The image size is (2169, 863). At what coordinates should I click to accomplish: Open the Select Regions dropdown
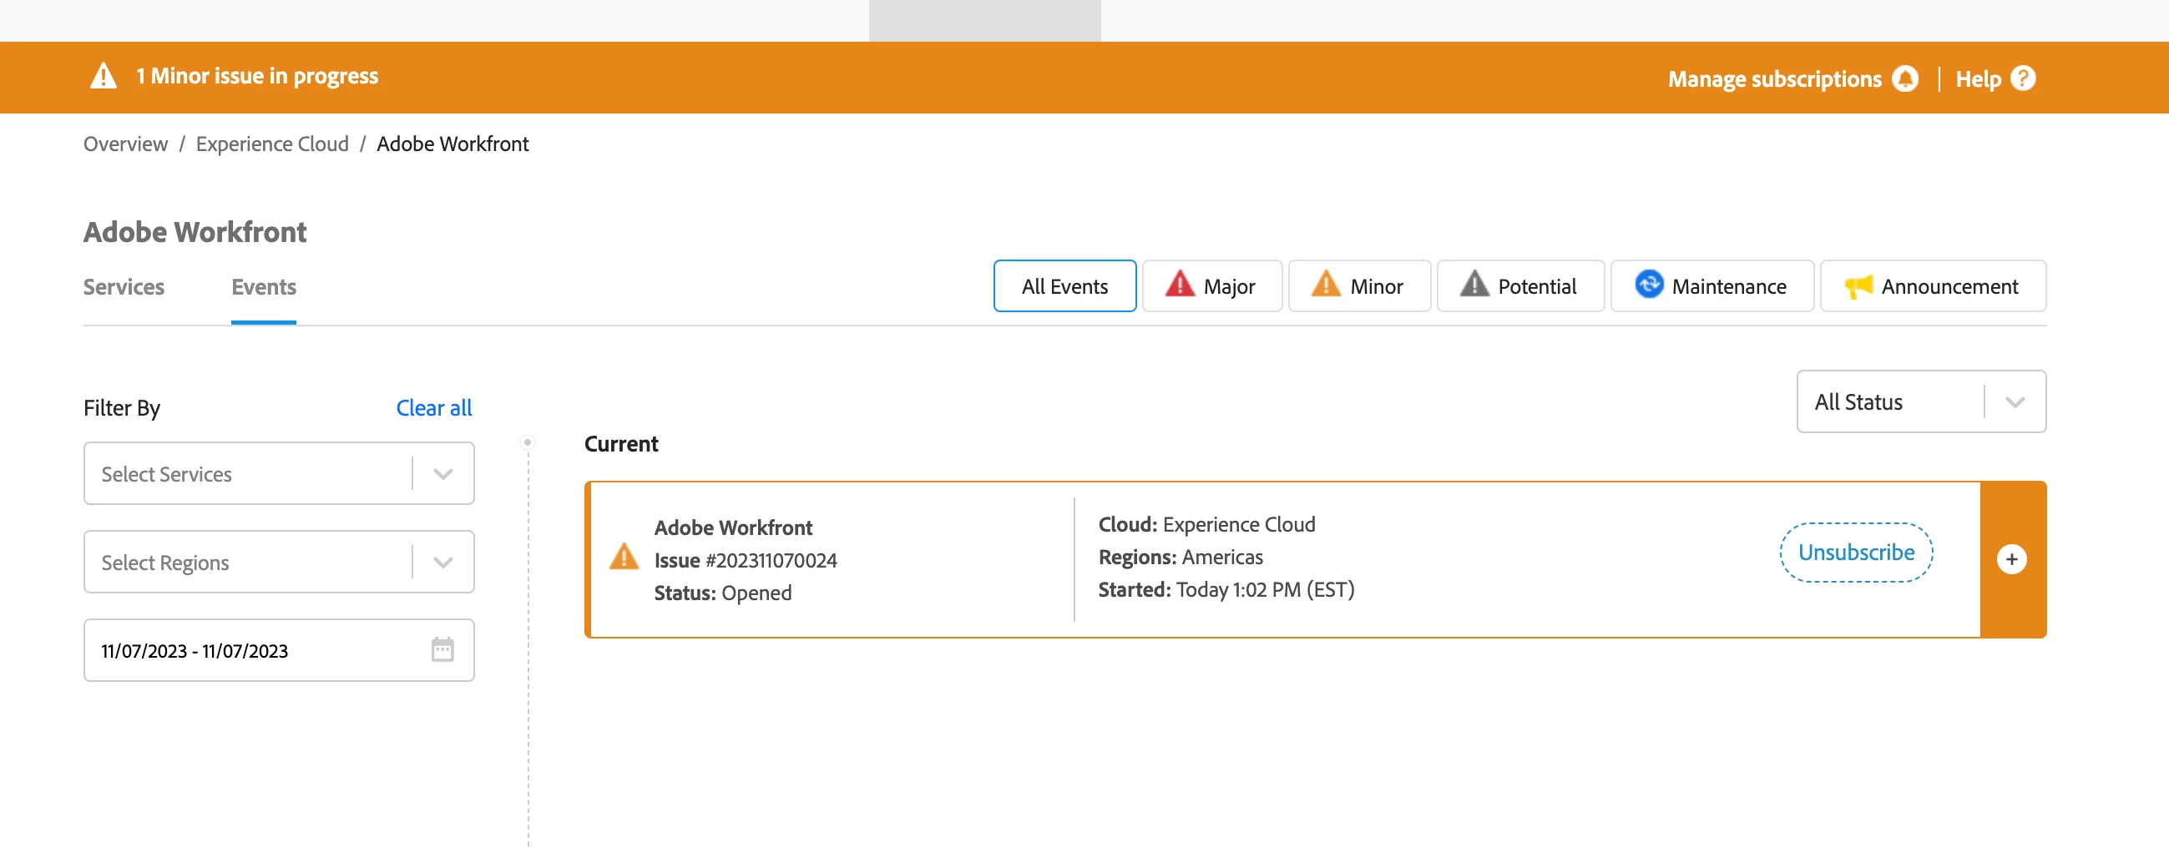coord(279,562)
